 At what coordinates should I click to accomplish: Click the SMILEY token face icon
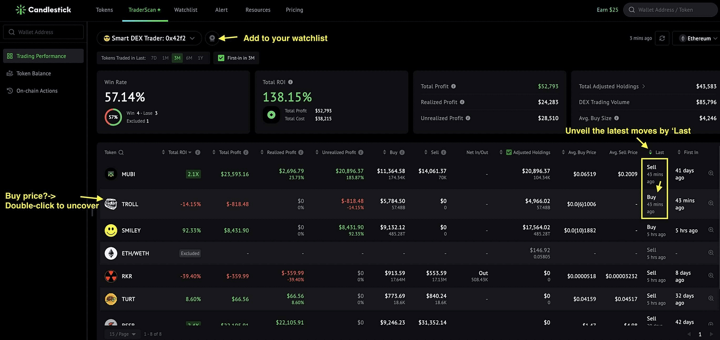pyautogui.click(x=111, y=230)
